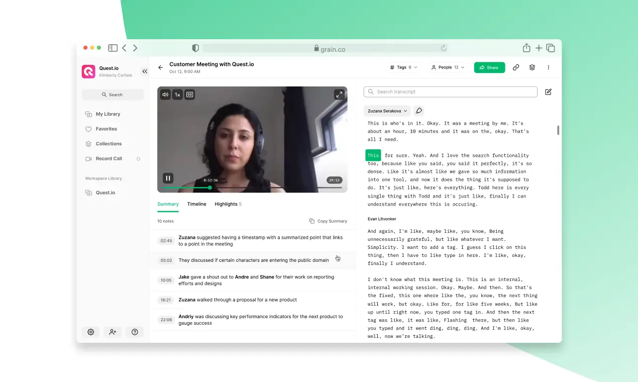
Task: Click the Search transcript field
Action: point(450,92)
